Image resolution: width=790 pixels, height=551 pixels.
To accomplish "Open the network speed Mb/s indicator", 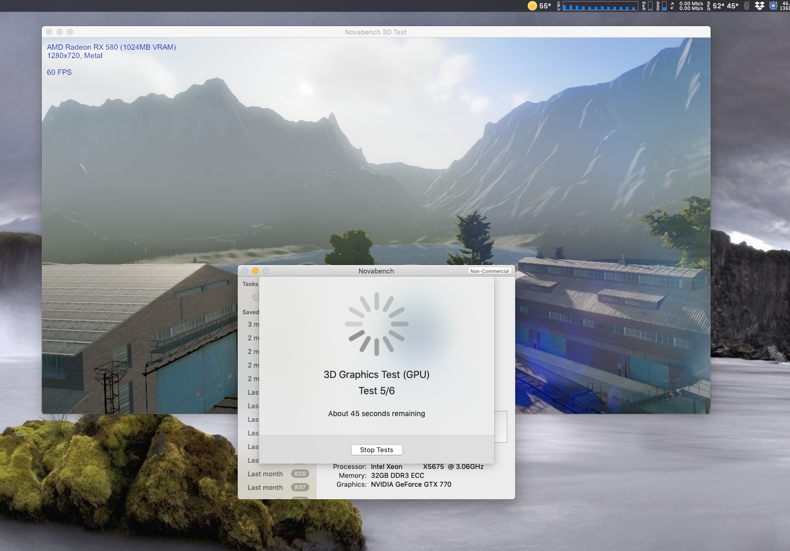I will (x=687, y=6).
